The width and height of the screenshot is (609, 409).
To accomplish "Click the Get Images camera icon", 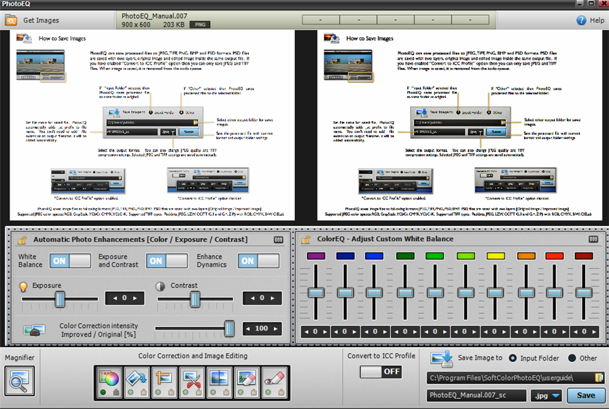I will 11,20.
